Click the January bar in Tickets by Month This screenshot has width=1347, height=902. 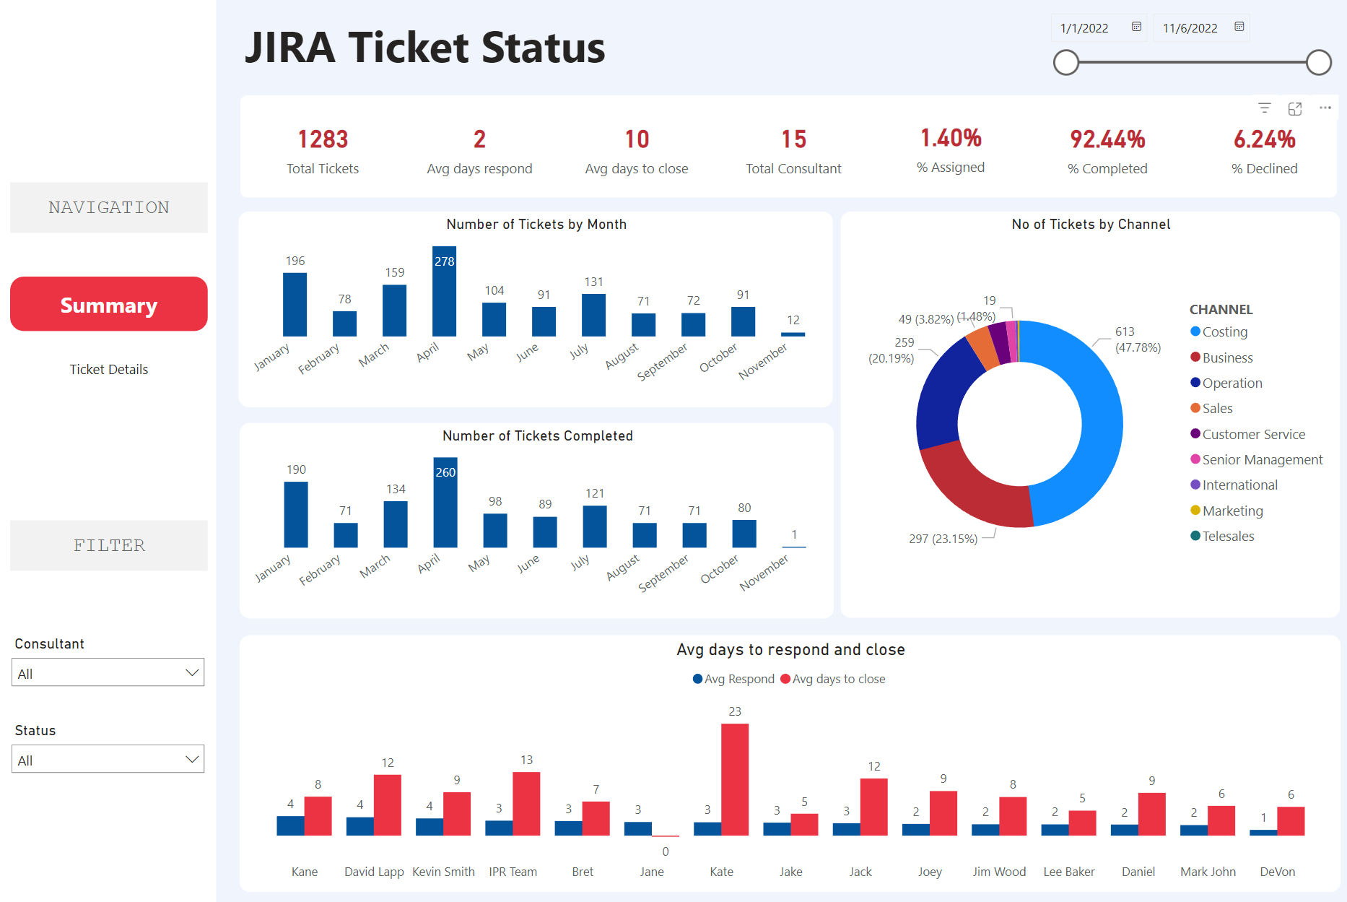[295, 305]
